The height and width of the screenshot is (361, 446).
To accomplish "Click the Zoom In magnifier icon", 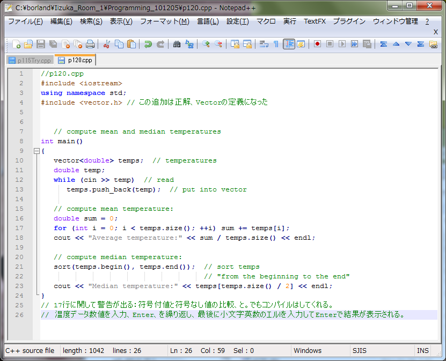I will tap(206, 44).
